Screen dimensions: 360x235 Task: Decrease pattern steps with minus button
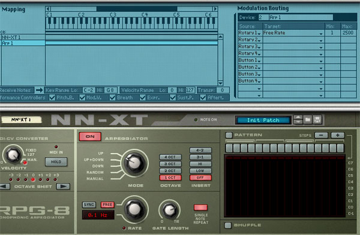pos(321,135)
